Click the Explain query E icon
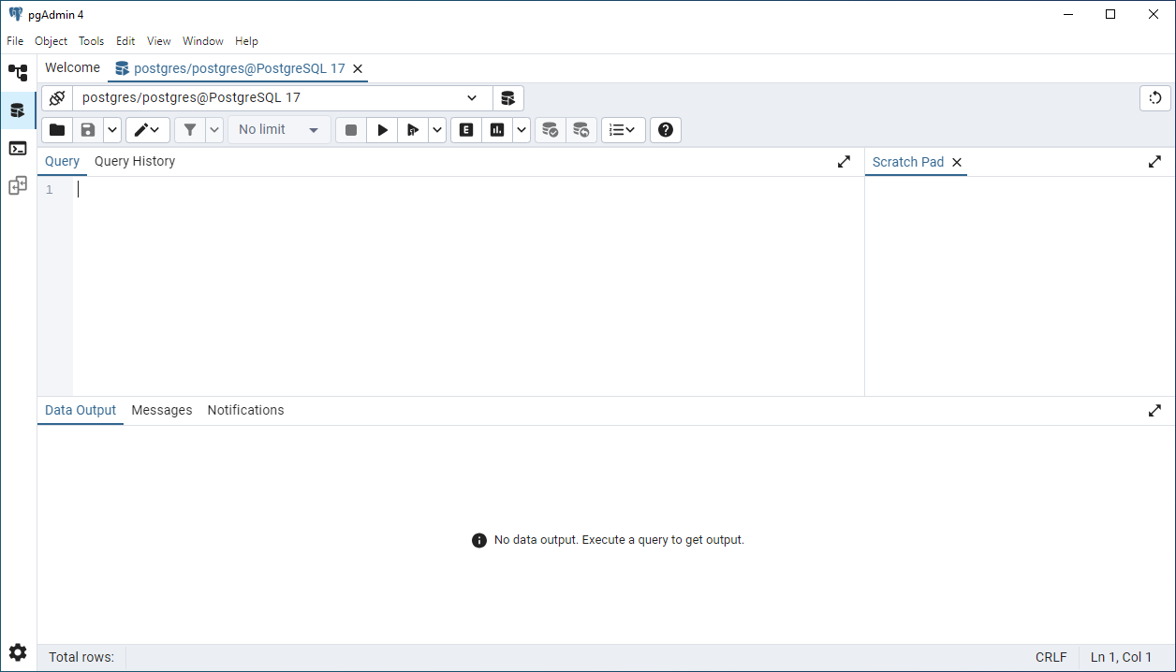Screen dimensions: 1176x672 (466, 130)
